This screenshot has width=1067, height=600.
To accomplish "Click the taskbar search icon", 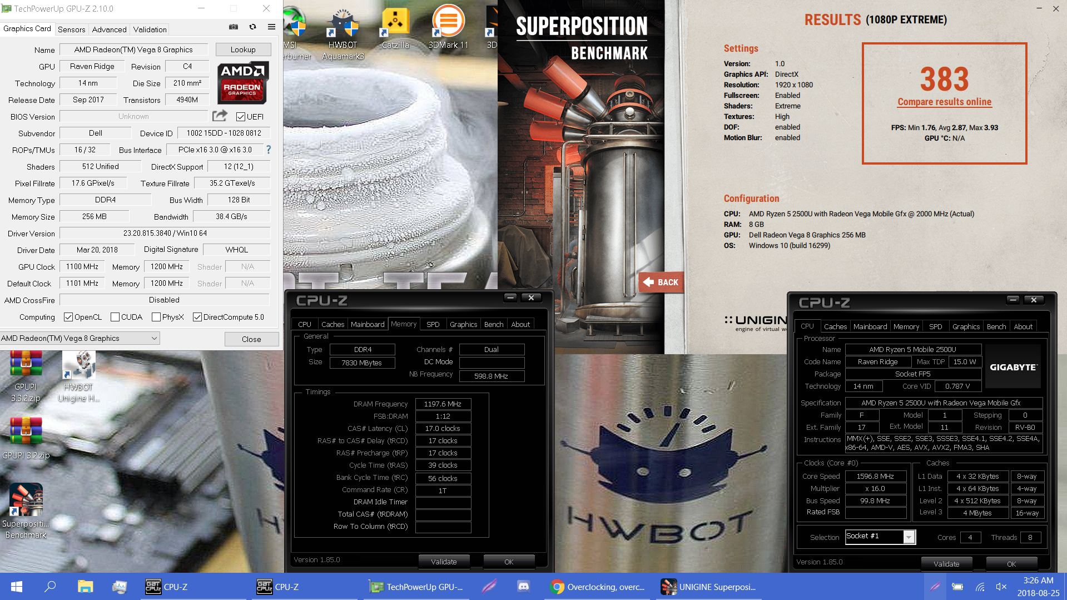I will [50, 587].
